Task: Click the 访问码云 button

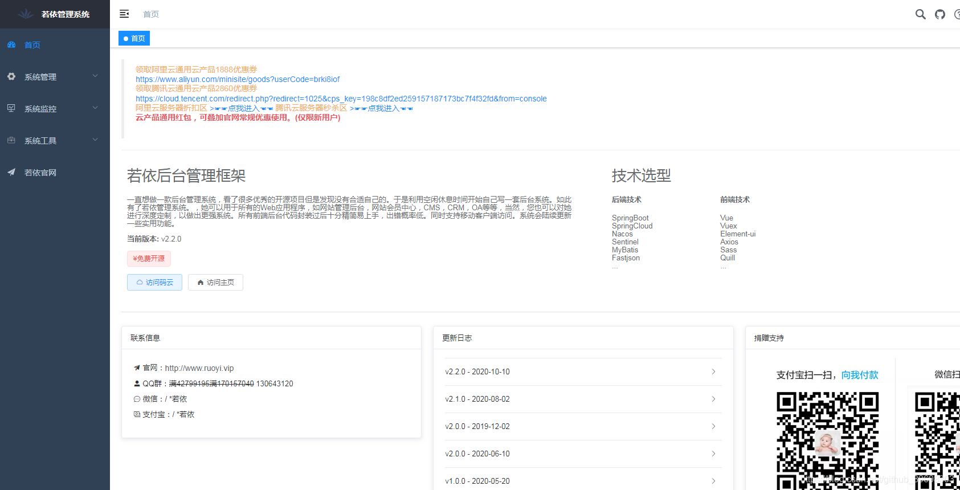Action: click(154, 282)
